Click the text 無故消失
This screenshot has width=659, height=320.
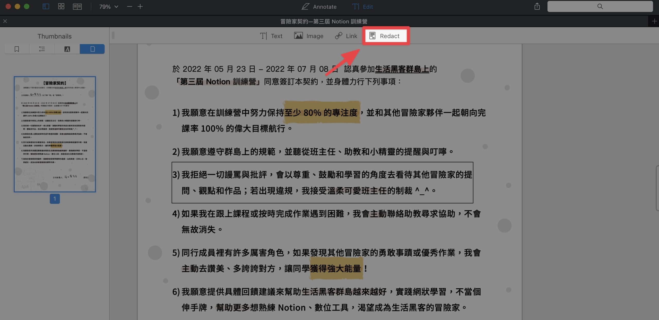(202, 229)
